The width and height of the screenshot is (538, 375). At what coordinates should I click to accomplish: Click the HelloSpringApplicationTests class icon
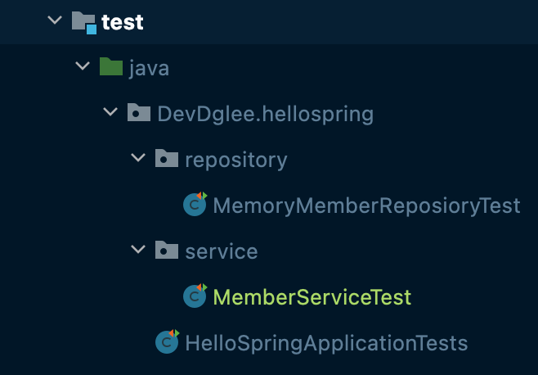[x=167, y=341]
